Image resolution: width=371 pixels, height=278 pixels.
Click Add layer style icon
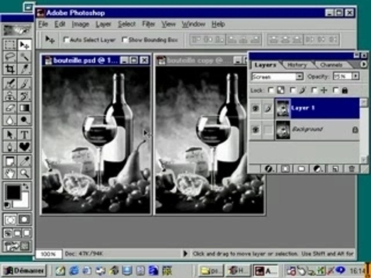pos(269,169)
